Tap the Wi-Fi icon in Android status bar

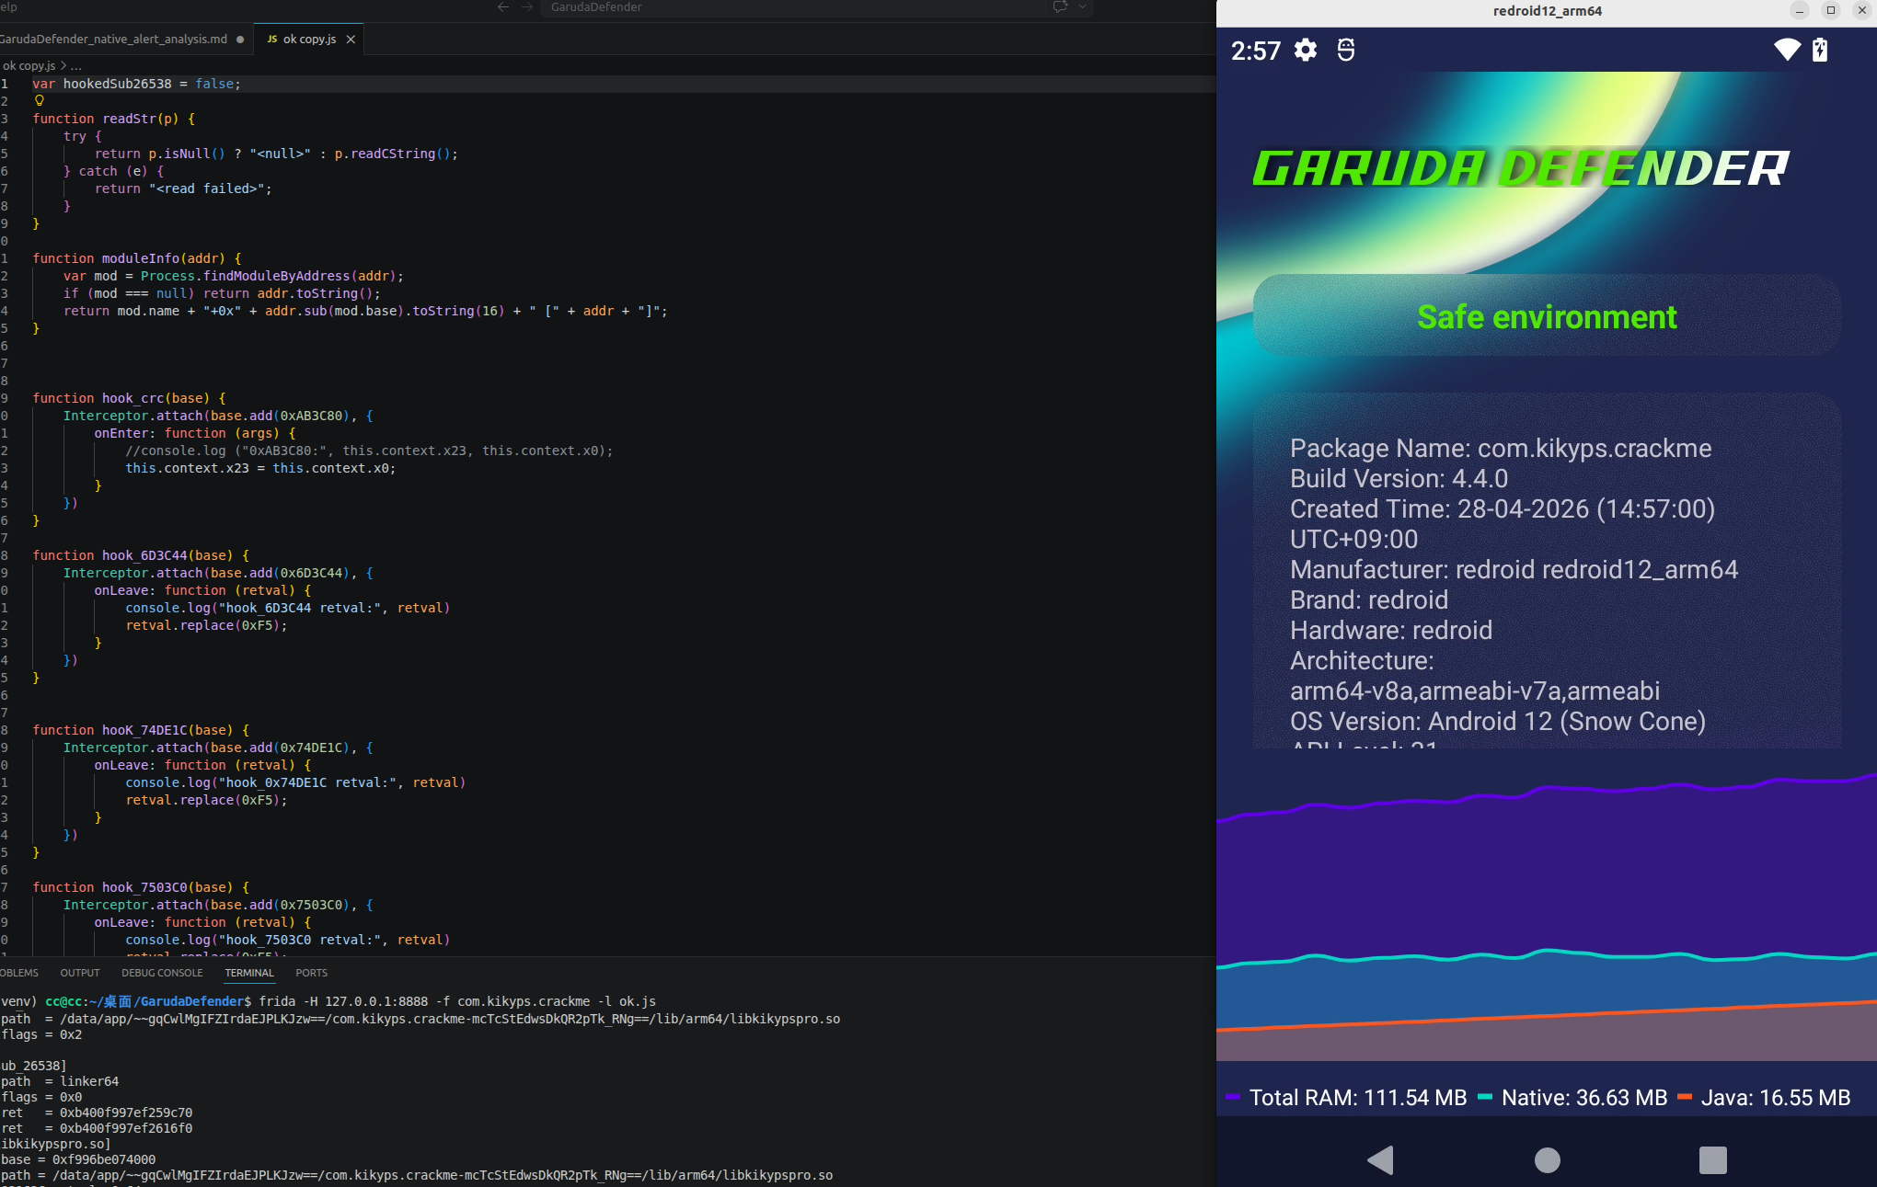(1787, 50)
